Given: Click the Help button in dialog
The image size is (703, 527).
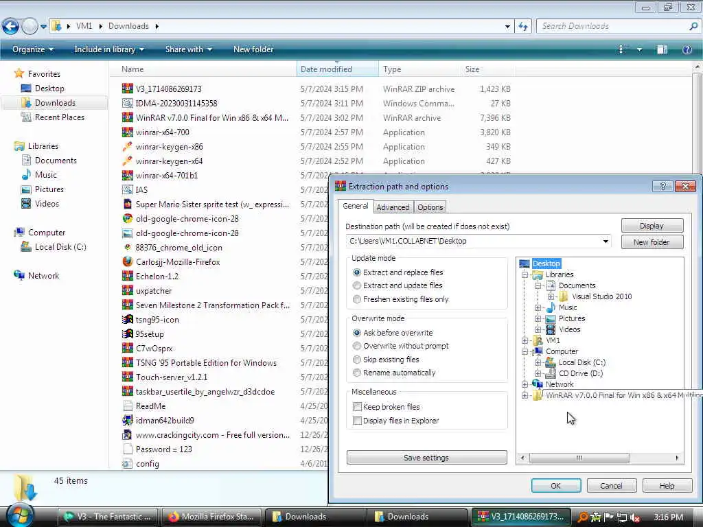Looking at the screenshot, I should click(x=667, y=486).
